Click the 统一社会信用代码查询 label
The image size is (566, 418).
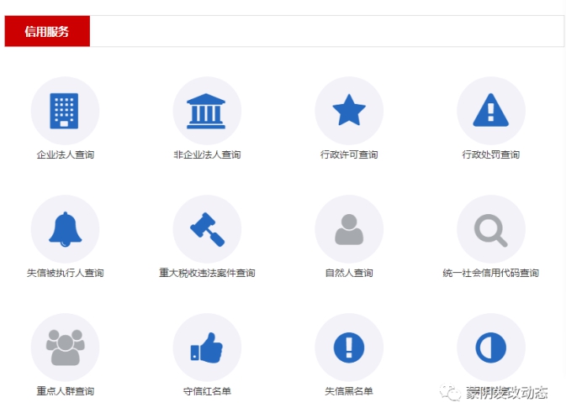click(491, 273)
